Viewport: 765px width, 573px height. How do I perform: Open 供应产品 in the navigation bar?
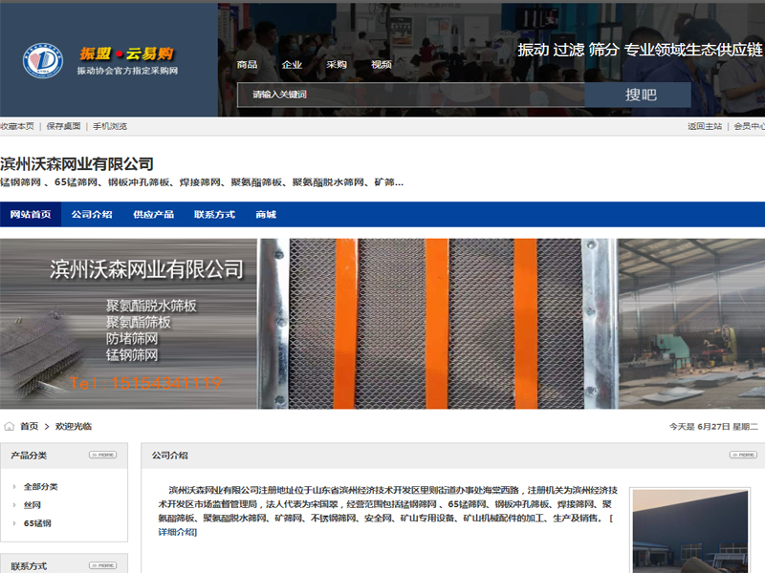pos(153,215)
